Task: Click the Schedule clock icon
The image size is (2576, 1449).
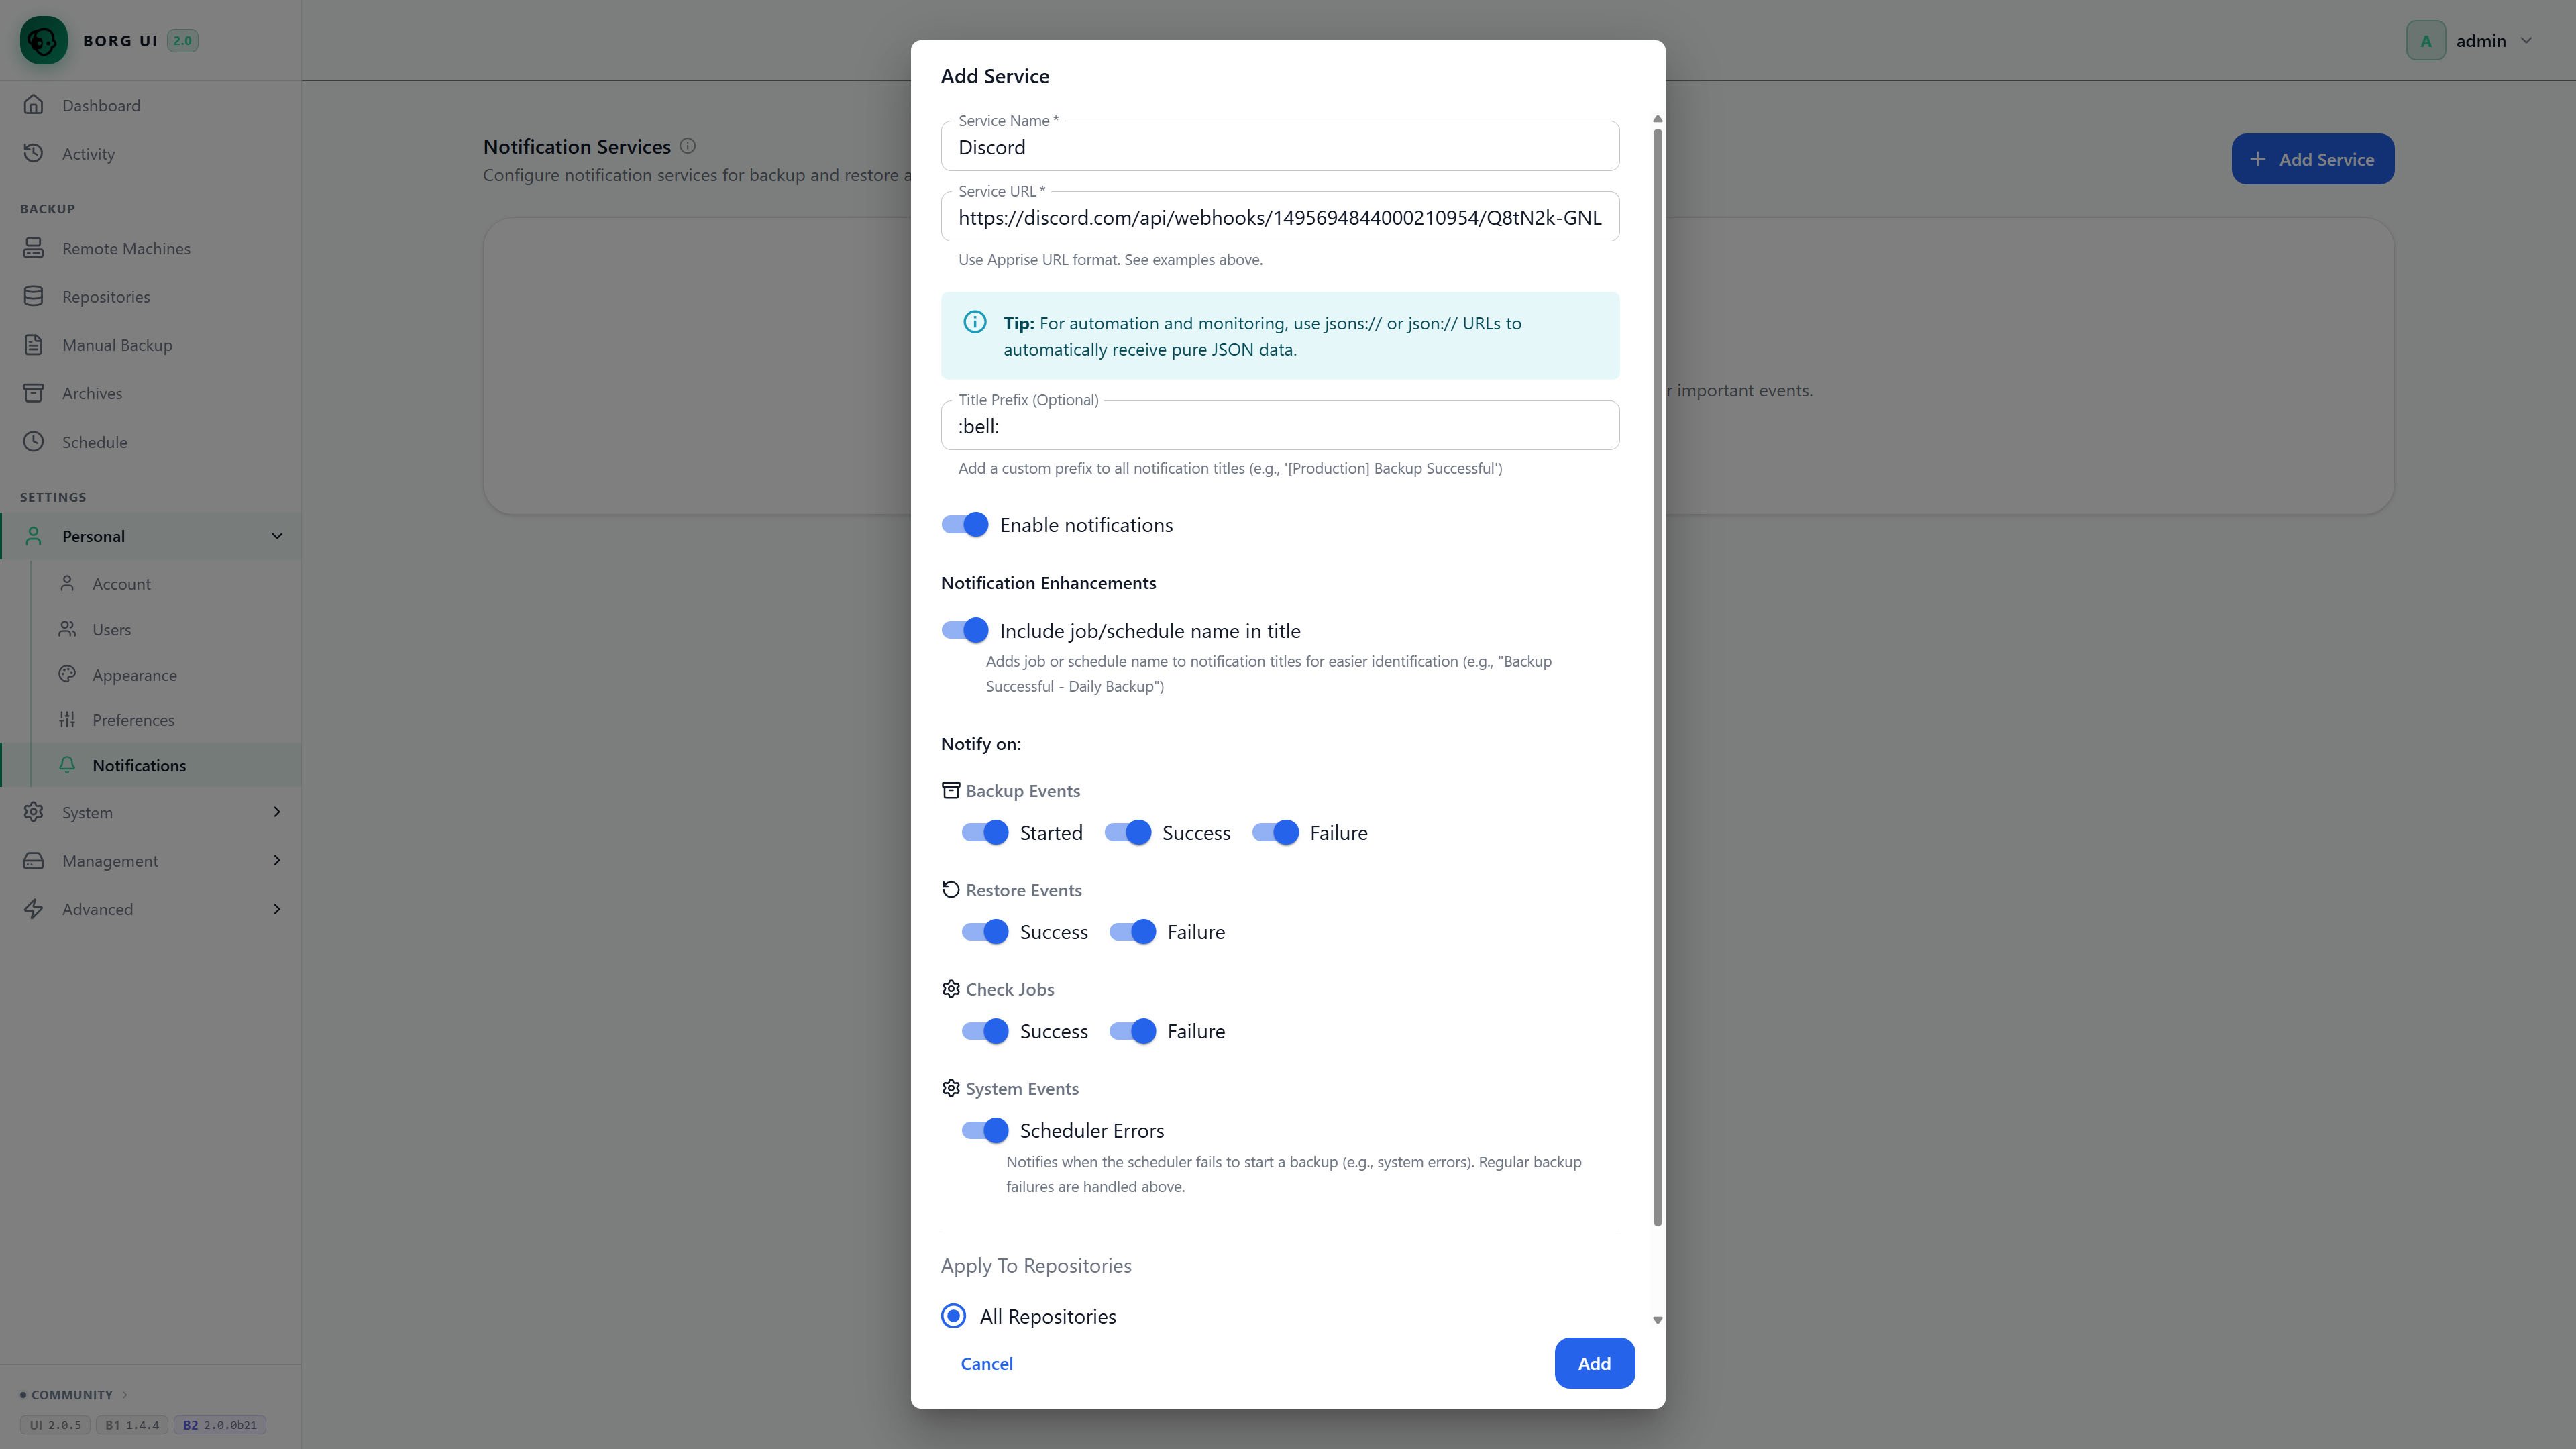Action: (x=34, y=441)
